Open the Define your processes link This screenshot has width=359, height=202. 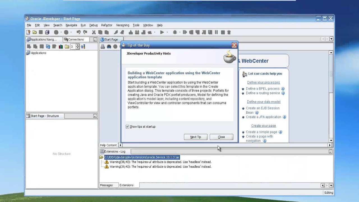(x=264, y=82)
